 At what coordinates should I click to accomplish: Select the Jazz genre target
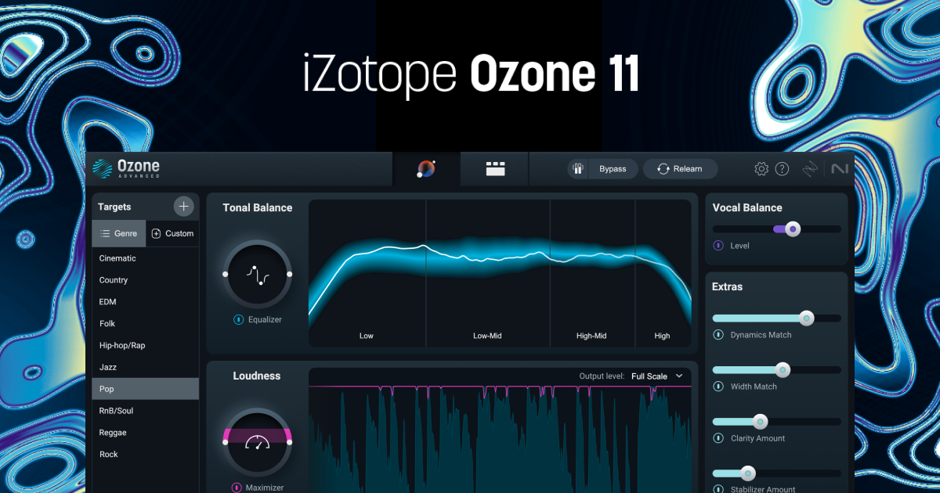click(x=146, y=367)
